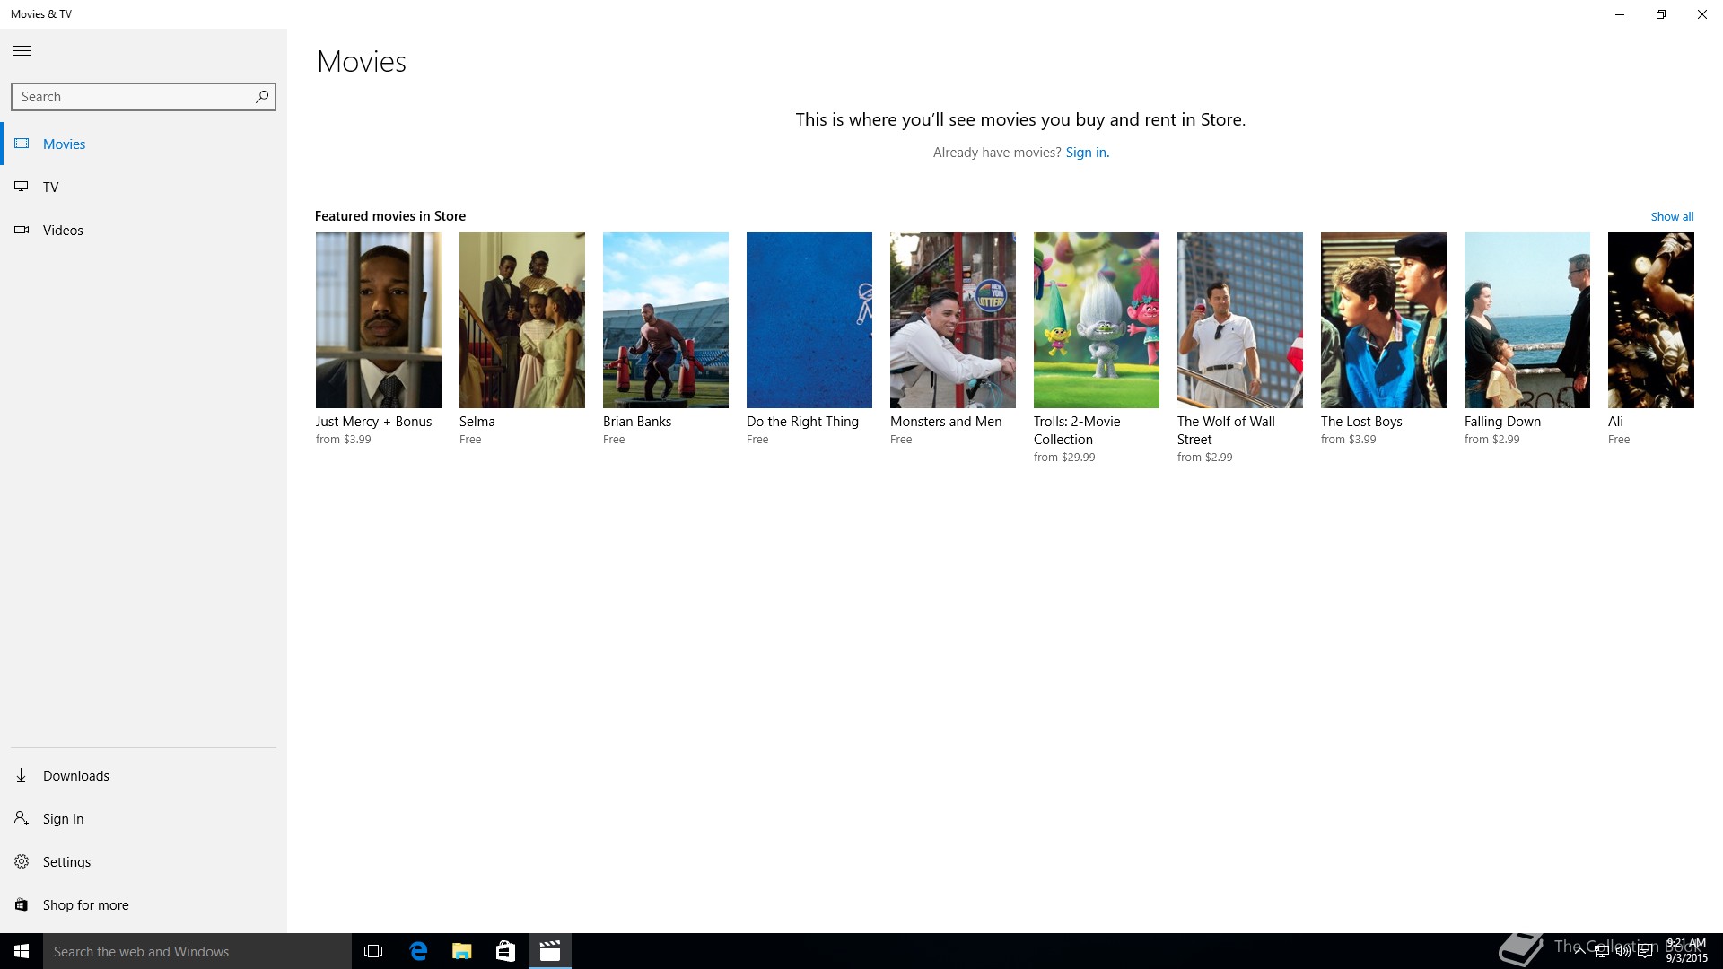This screenshot has height=969, width=1723.
Task: Click 'Trolls: 2-Movie Collection' title text
Action: pyautogui.click(x=1077, y=431)
